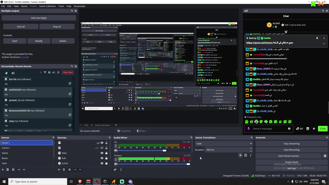The image size is (329, 185).
Task: Click the Modify button for Youtube target
Action: click(x=39, y=41)
